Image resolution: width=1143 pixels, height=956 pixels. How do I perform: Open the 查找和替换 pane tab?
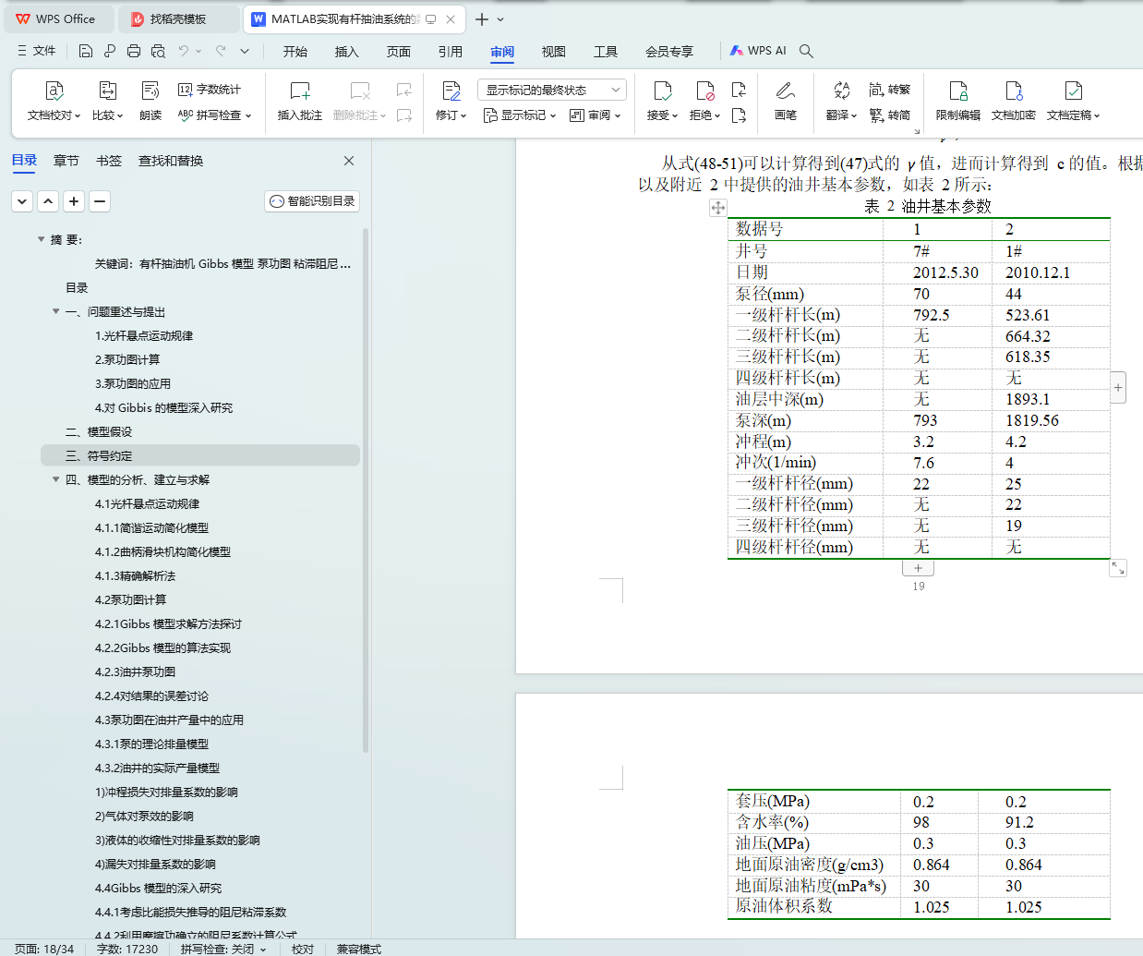pyautogui.click(x=171, y=161)
